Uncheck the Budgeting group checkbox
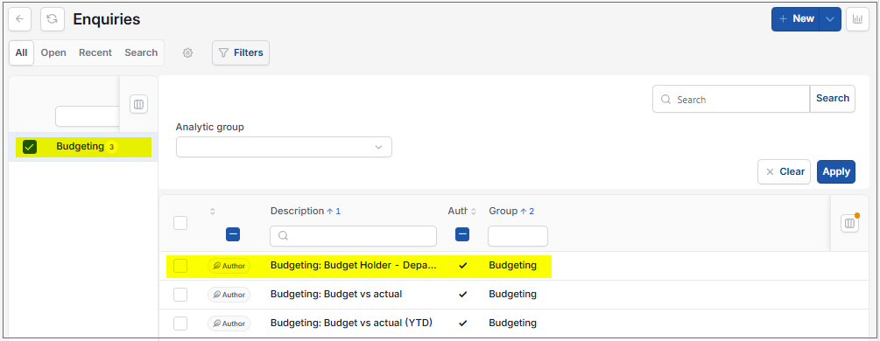This screenshot has height=341, width=880. 30,147
